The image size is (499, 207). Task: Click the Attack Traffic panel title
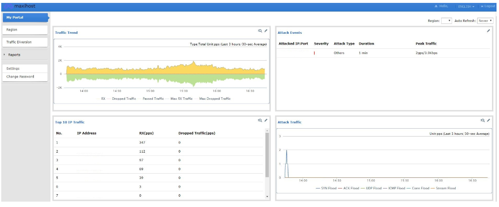(x=290, y=122)
